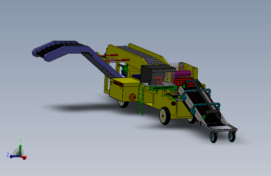Select the teal caster wheel nearest the machine

coord(213,137)
